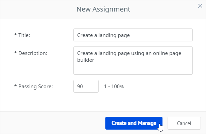Click the empty area below "builder" in Description box
The image size is (206, 134).
coord(133,69)
